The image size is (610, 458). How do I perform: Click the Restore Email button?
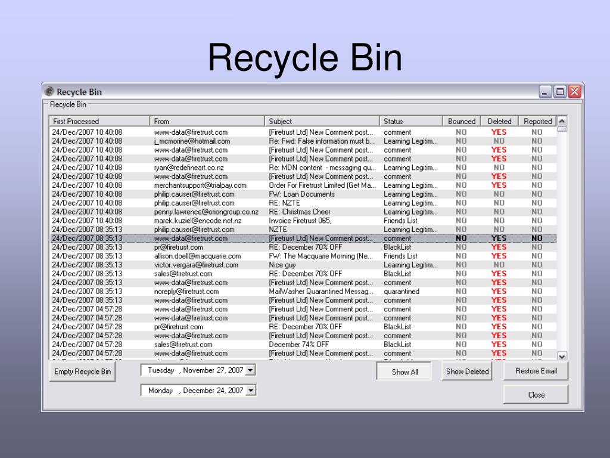point(536,371)
